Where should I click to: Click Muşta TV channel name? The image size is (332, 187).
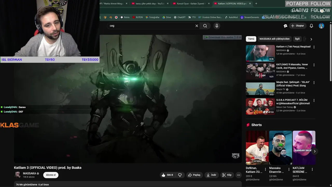[x=281, y=89]
